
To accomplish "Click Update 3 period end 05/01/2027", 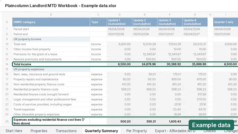I will (x=170, y=34).
